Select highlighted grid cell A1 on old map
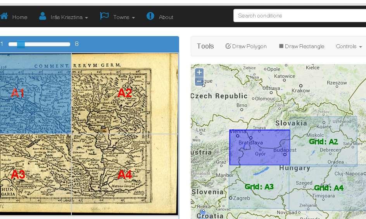 (x=35, y=94)
